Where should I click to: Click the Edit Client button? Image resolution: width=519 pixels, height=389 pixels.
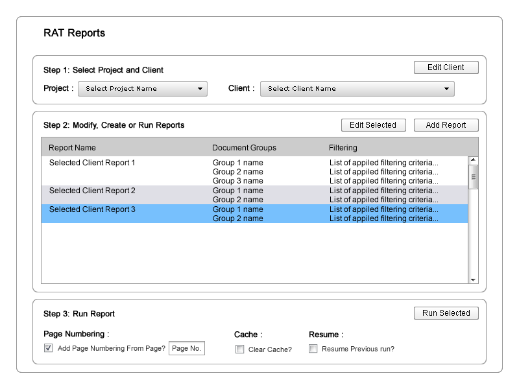pyautogui.click(x=446, y=67)
